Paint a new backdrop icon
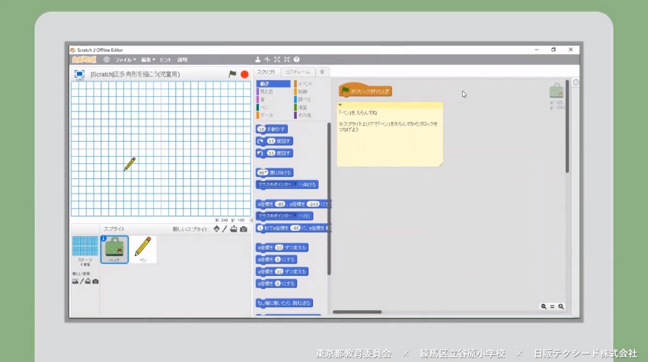648x362 pixels. (81, 281)
